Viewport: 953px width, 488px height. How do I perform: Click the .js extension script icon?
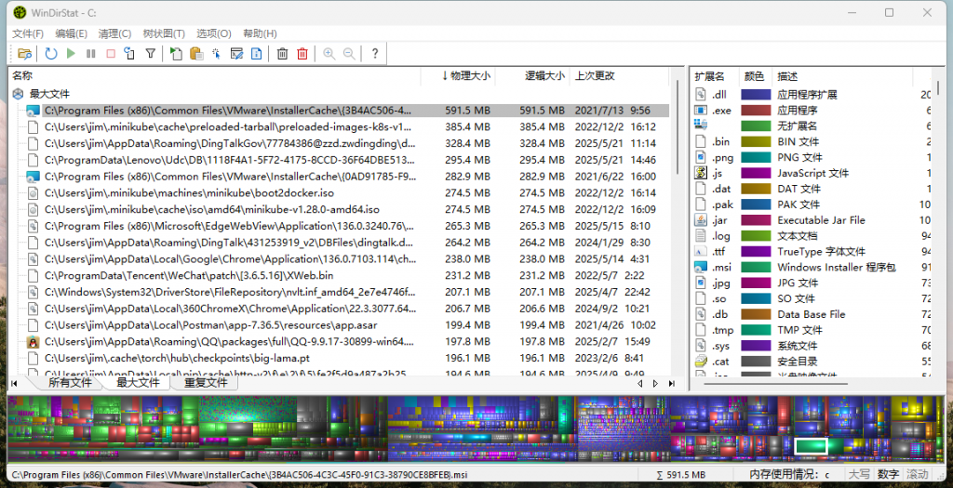pyautogui.click(x=701, y=173)
